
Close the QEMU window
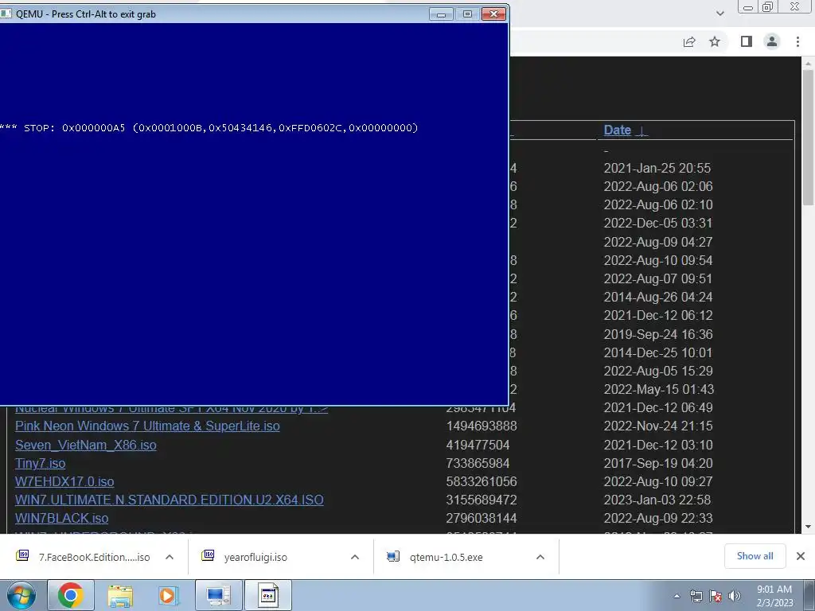pyautogui.click(x=493, y=14)
